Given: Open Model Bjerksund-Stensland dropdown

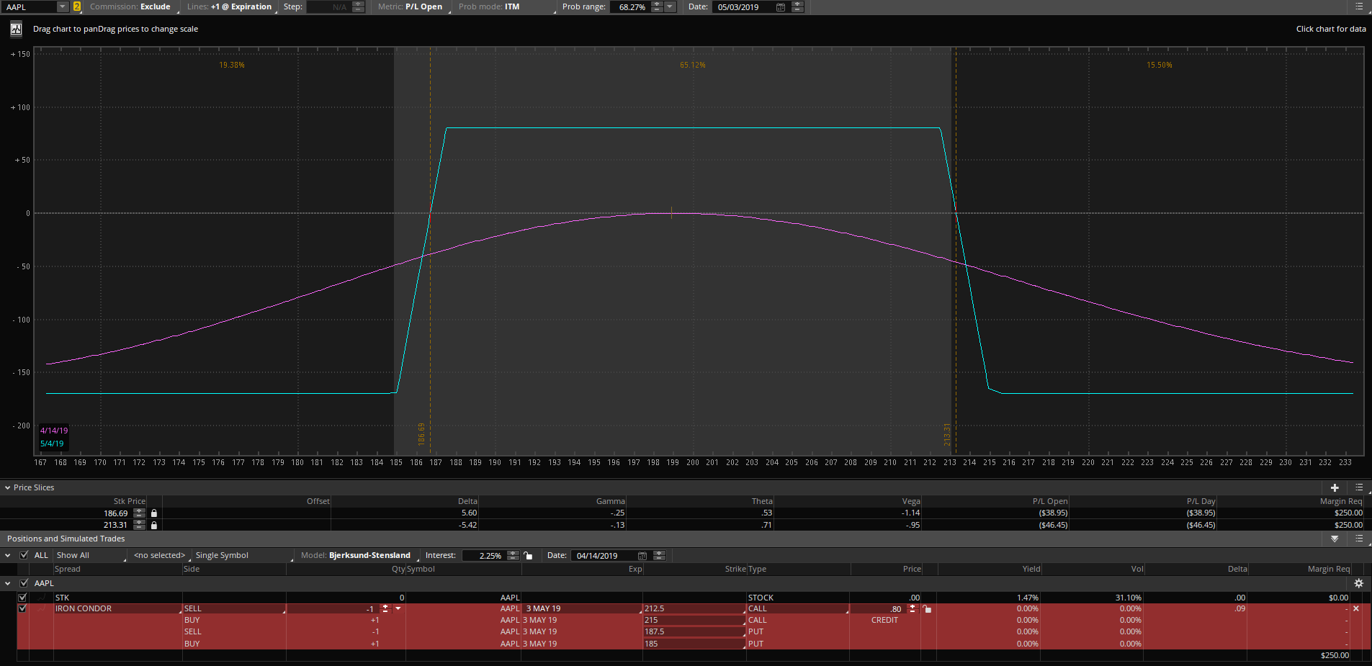Looking at the screenshot, I should pos(358,555).
